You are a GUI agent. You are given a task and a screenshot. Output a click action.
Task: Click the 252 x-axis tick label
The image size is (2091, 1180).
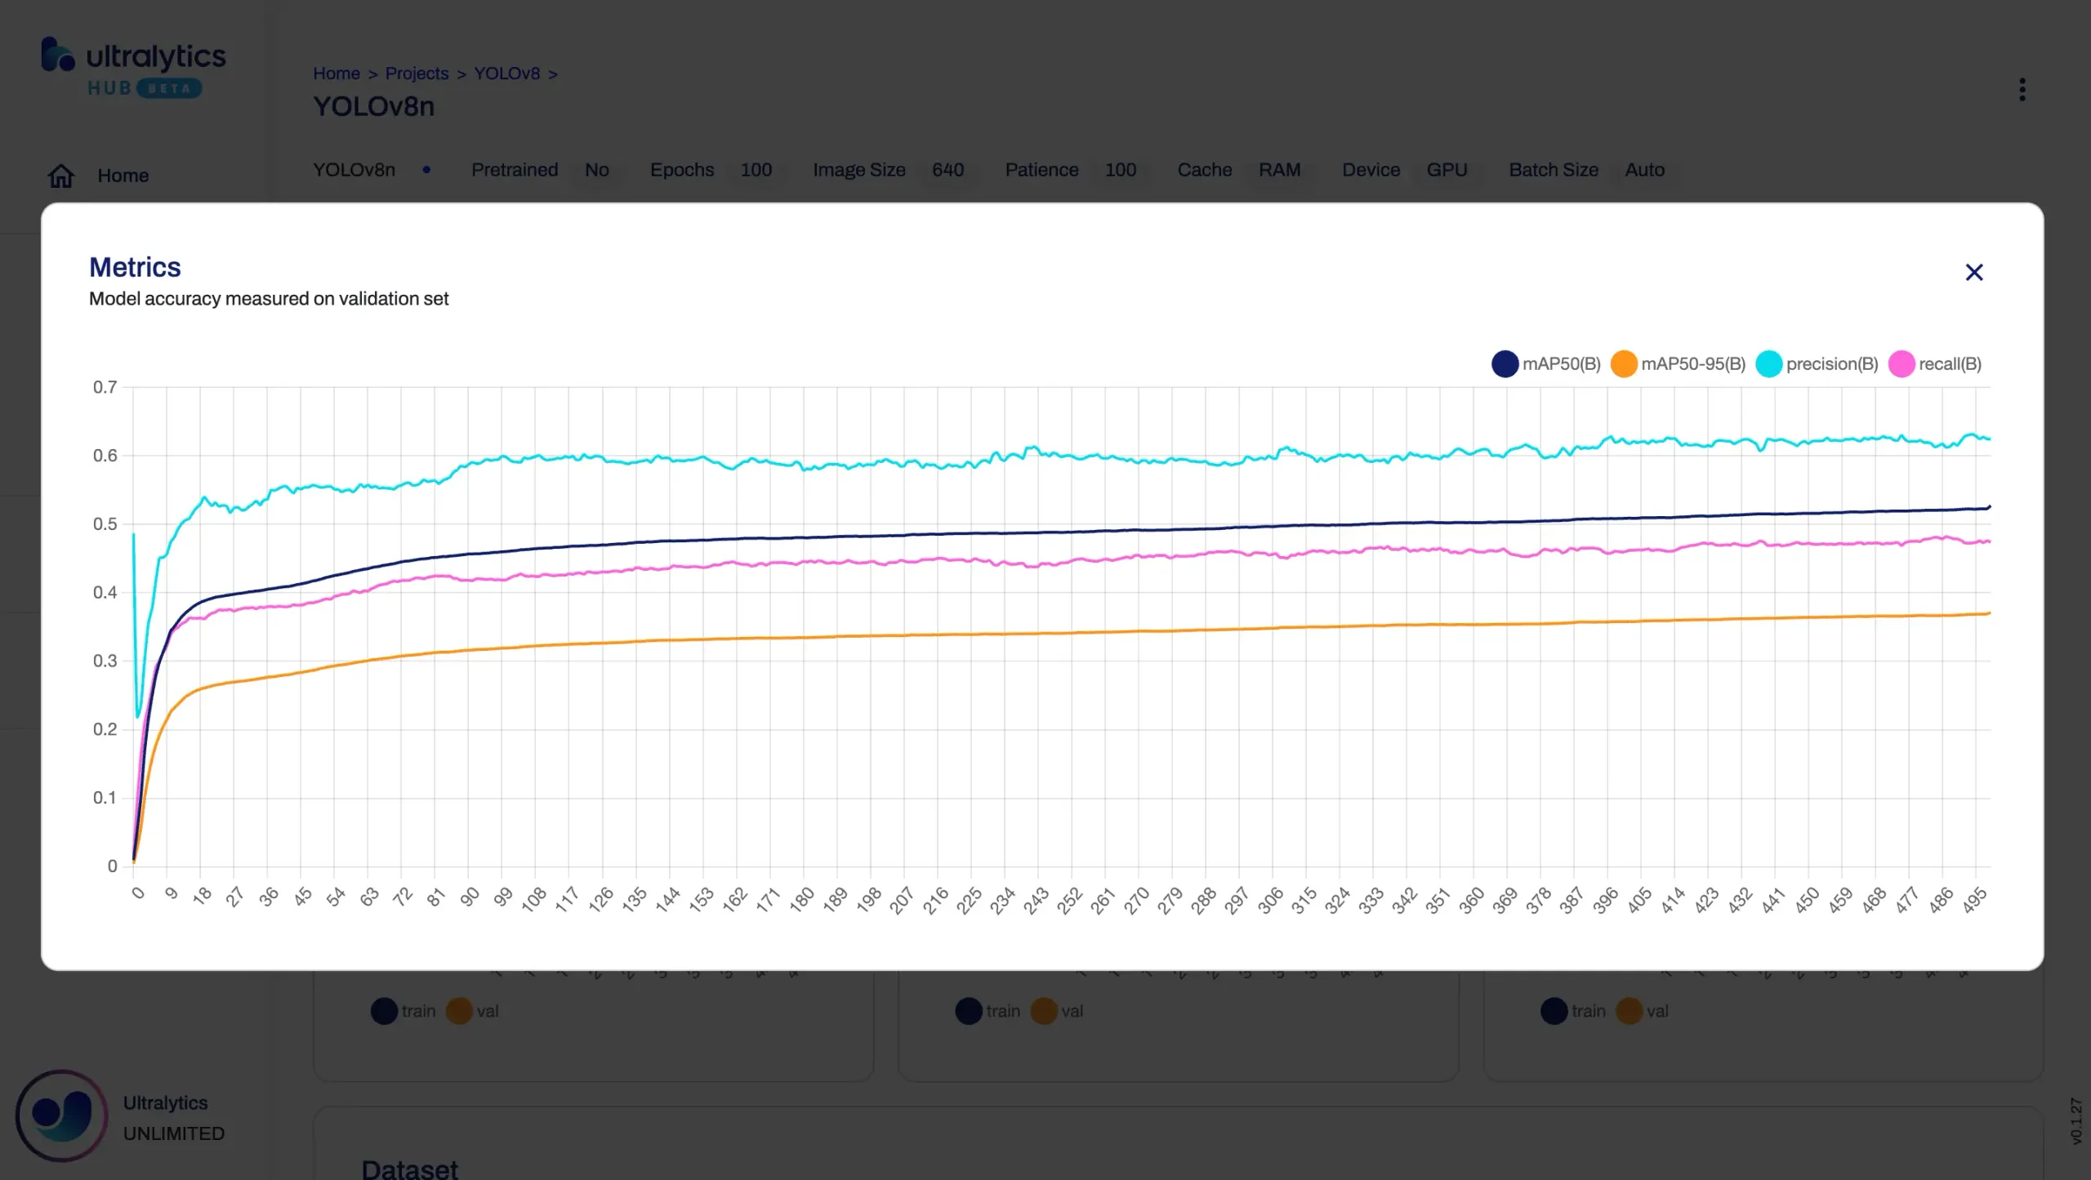click(x=1070, y=900)
